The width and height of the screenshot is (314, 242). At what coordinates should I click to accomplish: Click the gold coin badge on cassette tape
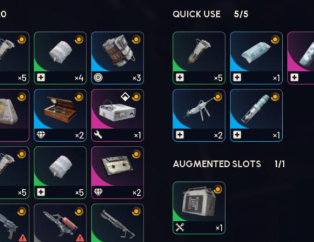136,154
